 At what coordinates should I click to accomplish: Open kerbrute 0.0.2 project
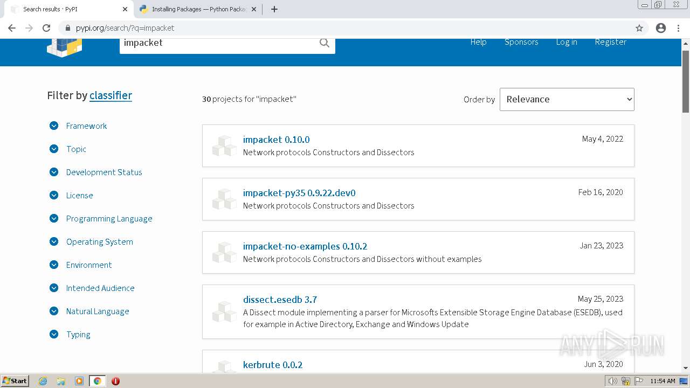tap(273, 365)
